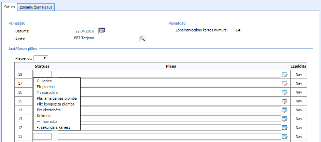
Task: Click the edit note icon for tooth 18
Action: pyautogui.click(x=285, y=74)
